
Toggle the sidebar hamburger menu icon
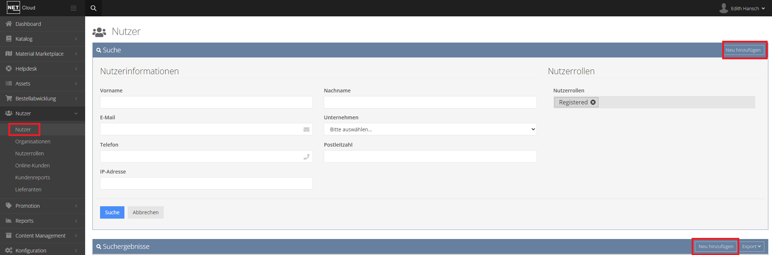coord(73,8)
